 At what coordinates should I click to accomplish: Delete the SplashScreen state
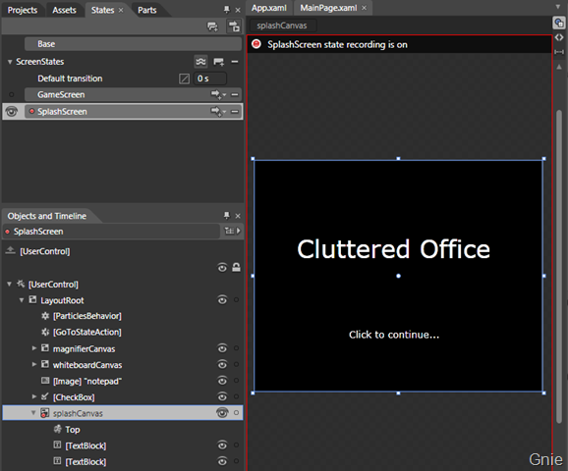[235, 112]
